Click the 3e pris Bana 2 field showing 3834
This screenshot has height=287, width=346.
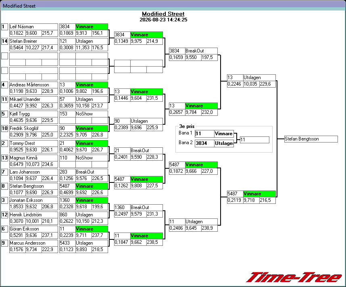click(x=204, y=143)
